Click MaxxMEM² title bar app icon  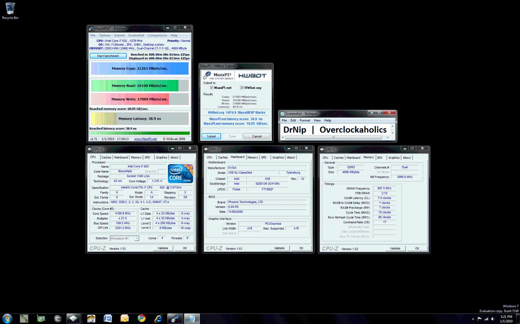click(x=91, y=29)
